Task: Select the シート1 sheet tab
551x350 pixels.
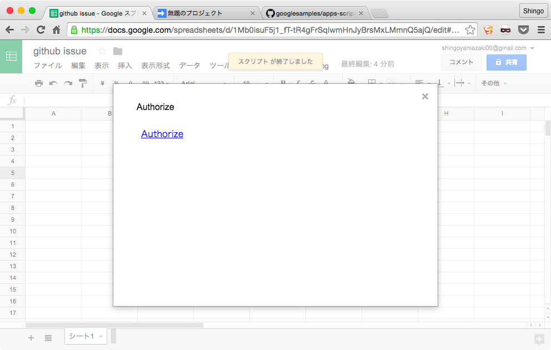Action: (x=82, y=336)
